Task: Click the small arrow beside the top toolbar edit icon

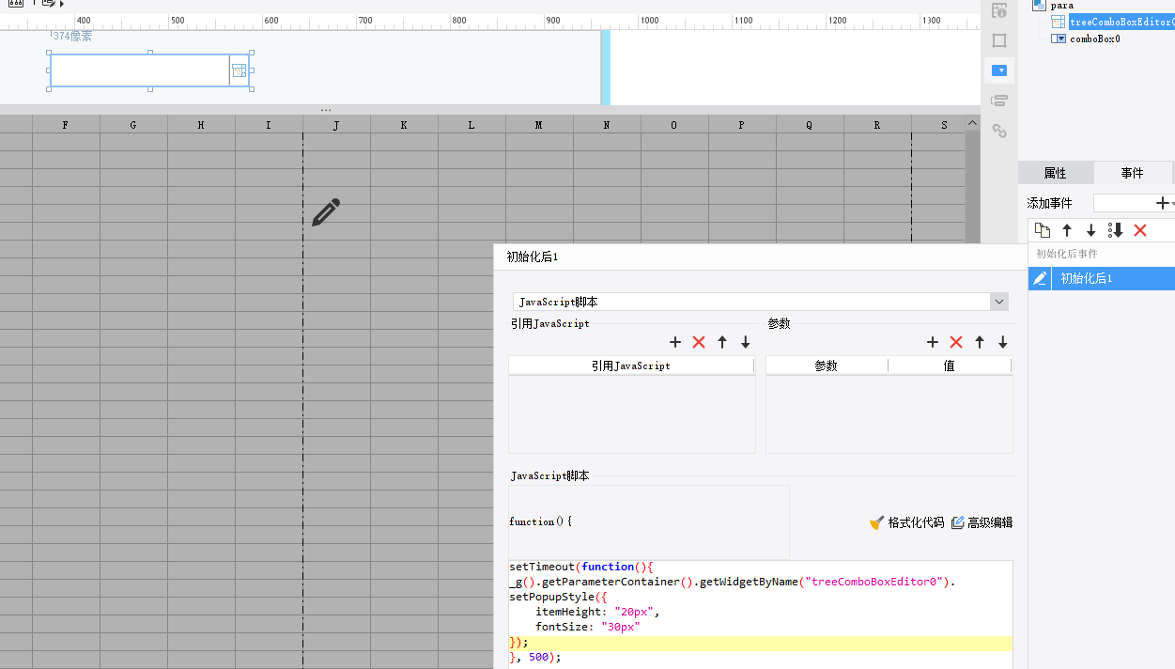Action: (x=63, y=4)
